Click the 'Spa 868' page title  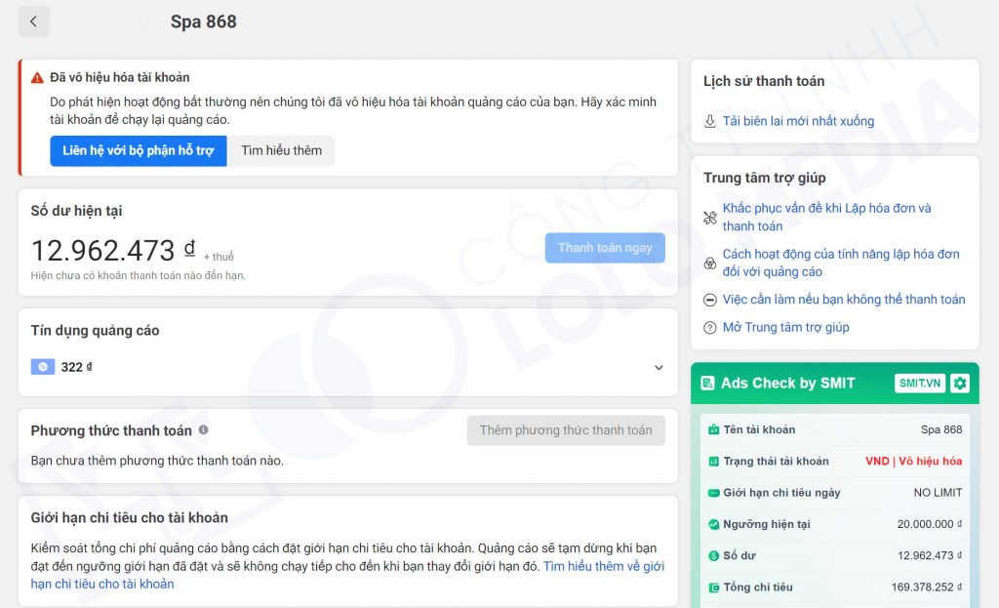tap(203, 21)
